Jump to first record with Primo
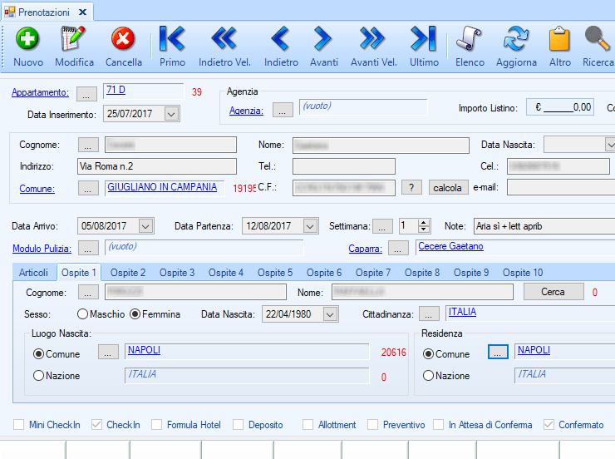This screenshot has width=615, height=459. (172, 39)
